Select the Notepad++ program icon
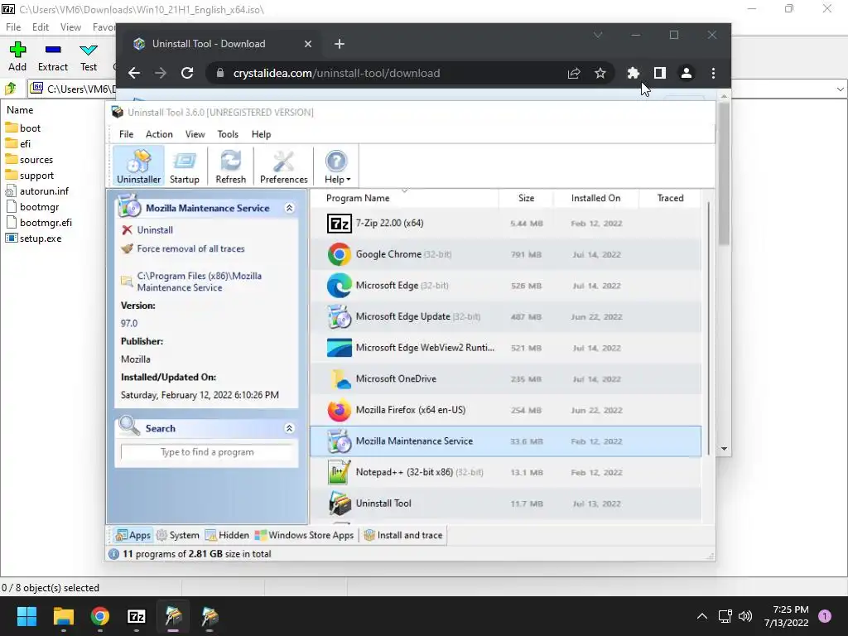 (339, 472)
